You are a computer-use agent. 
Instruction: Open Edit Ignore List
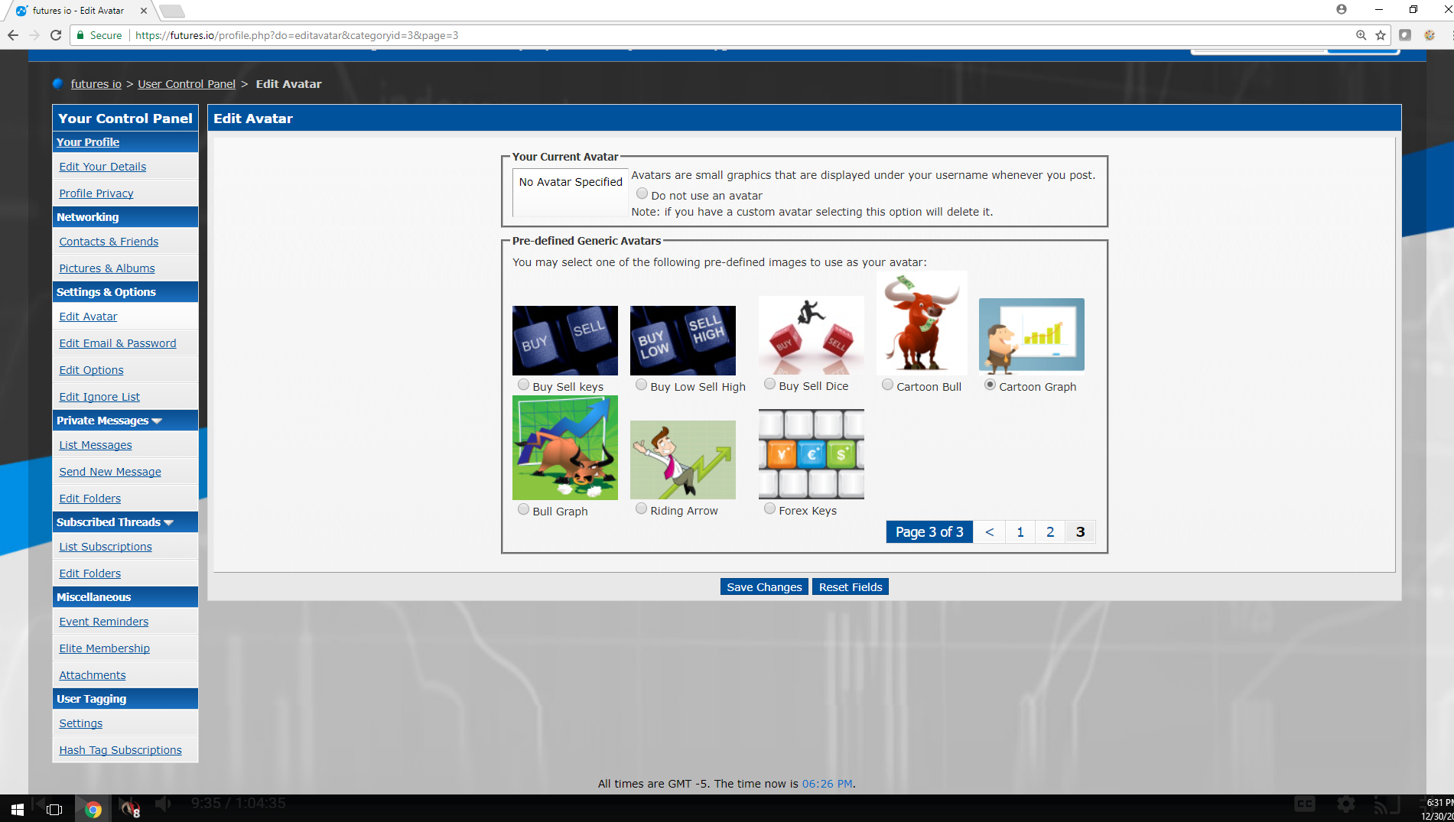tap(99, 397)
